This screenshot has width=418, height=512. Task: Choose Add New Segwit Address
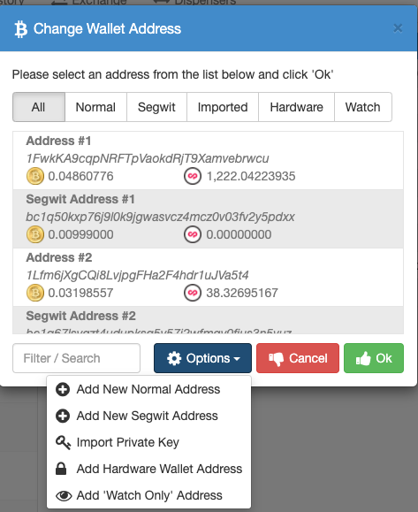point(148,416)
